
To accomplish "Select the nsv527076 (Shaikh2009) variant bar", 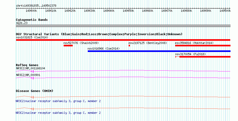I will [x=68, y=46].
